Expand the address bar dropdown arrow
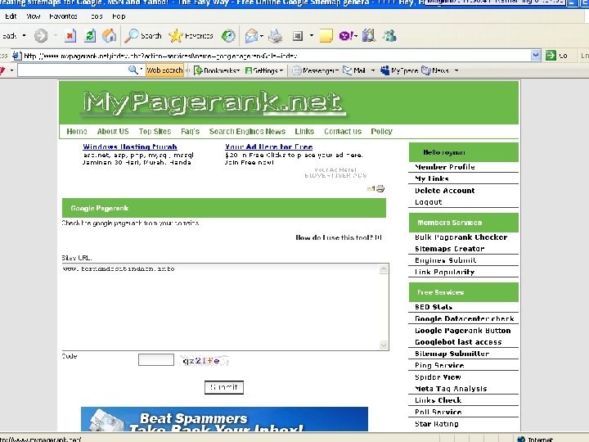 tap(536, 56)
